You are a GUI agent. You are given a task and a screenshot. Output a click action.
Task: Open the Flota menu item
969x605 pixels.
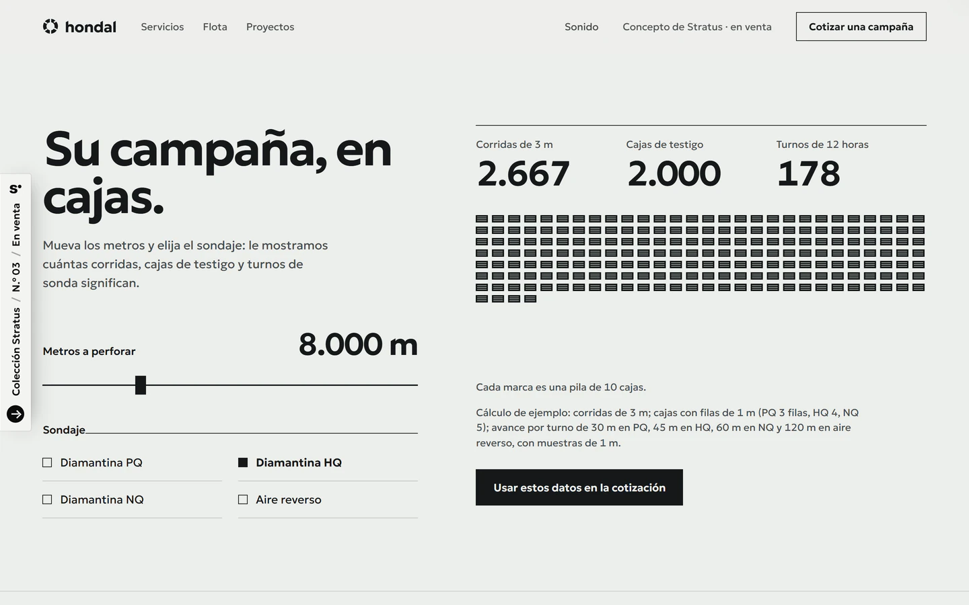click(215, 27)
